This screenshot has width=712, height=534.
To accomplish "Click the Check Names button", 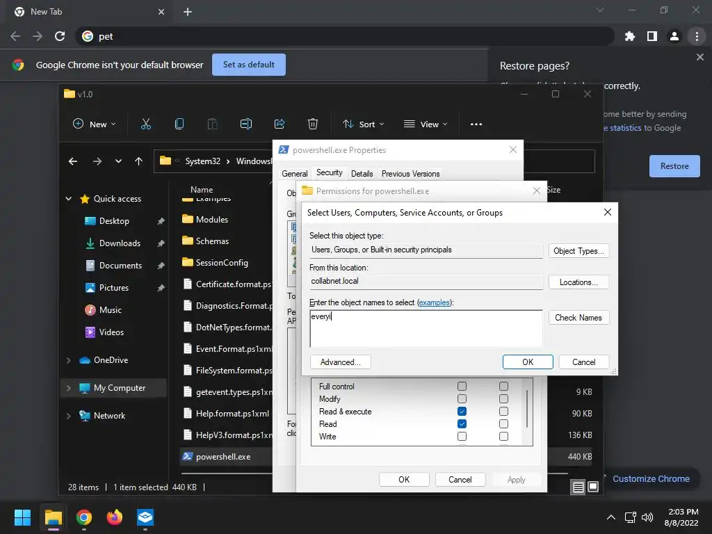I will [x=578, y=318].
